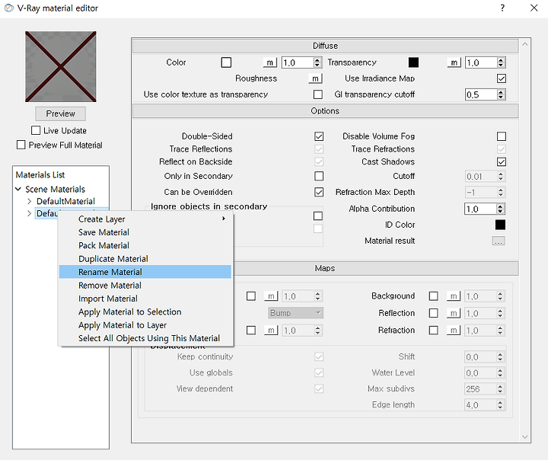Click the scroll-up arrow of parameters panel

click(x=525, y=44)
